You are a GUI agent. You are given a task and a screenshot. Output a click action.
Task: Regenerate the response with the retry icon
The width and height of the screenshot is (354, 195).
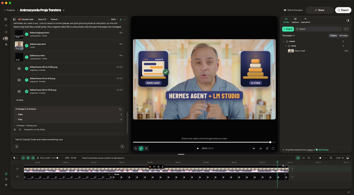click(20, 130)
